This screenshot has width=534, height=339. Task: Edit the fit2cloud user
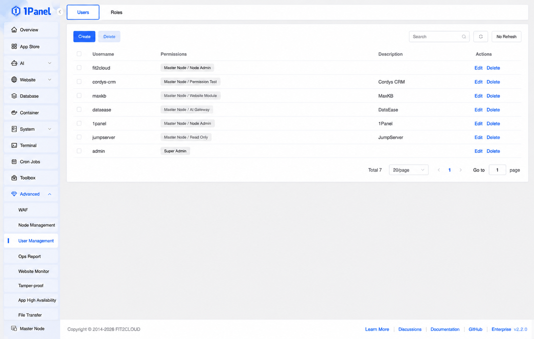pyautogui.click(x=478, y=68)
